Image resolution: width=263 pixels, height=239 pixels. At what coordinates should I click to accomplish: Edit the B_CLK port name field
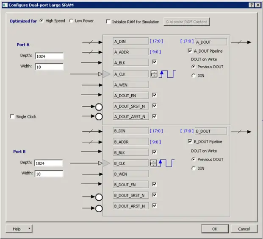pyautogui.click(x=131, y=163)
